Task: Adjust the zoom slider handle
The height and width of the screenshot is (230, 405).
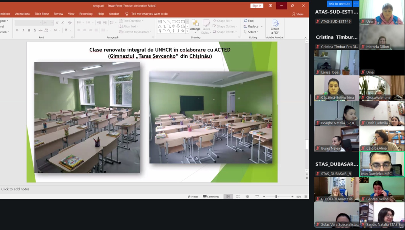Action: 276,197
